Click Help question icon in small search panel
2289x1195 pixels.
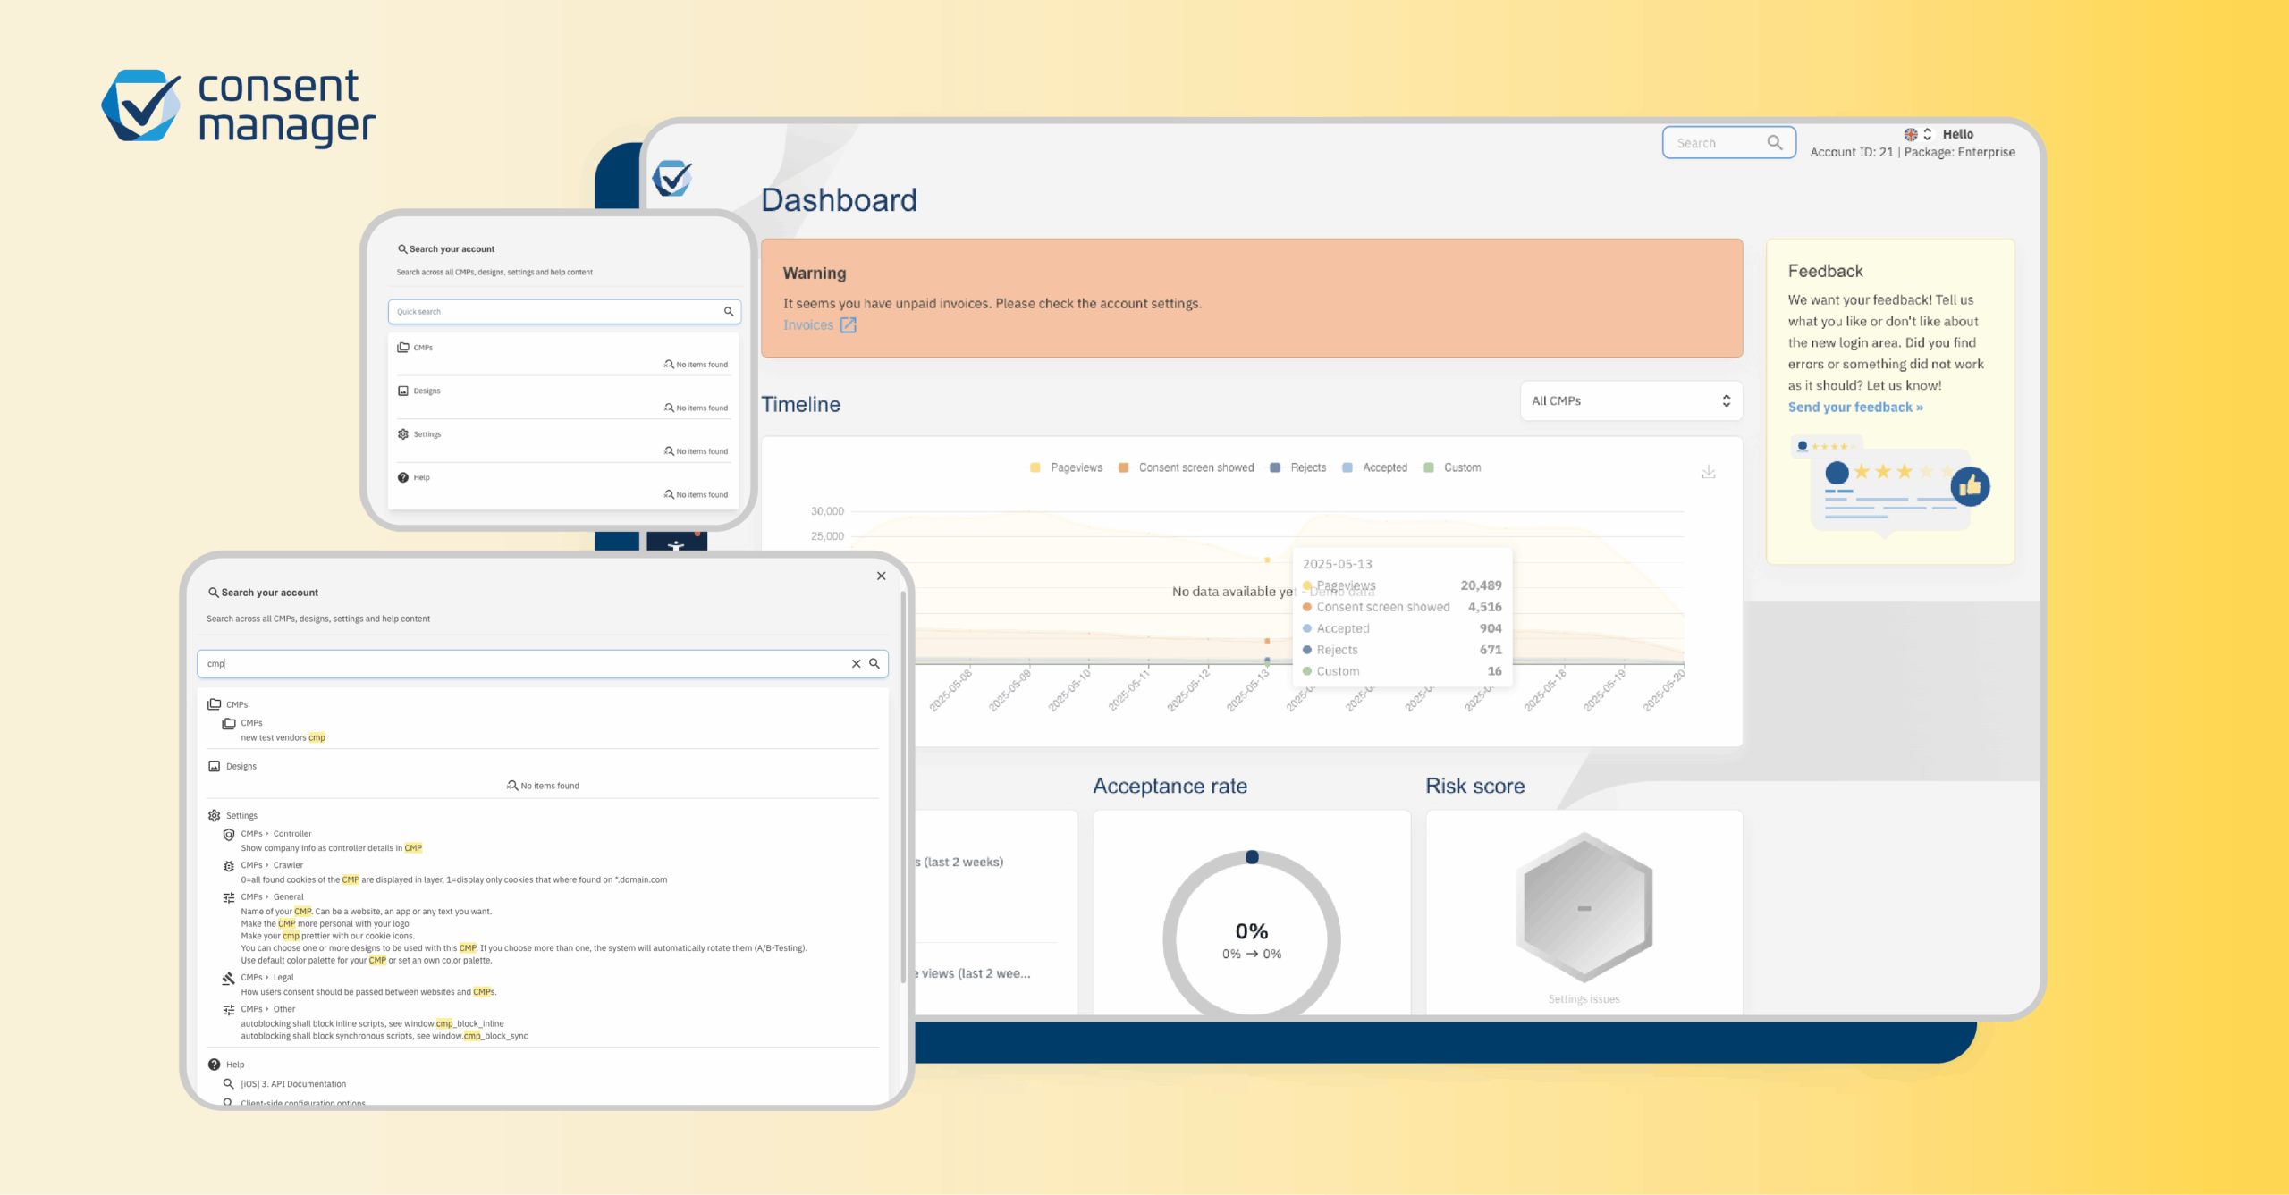click(403, 477)
